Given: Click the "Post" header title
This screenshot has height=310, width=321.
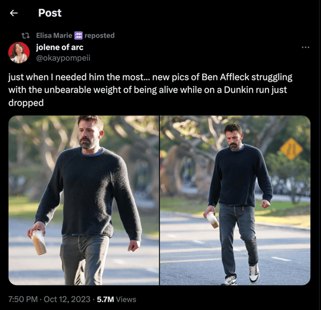Looking at the screenshot, I should (50, 13).
